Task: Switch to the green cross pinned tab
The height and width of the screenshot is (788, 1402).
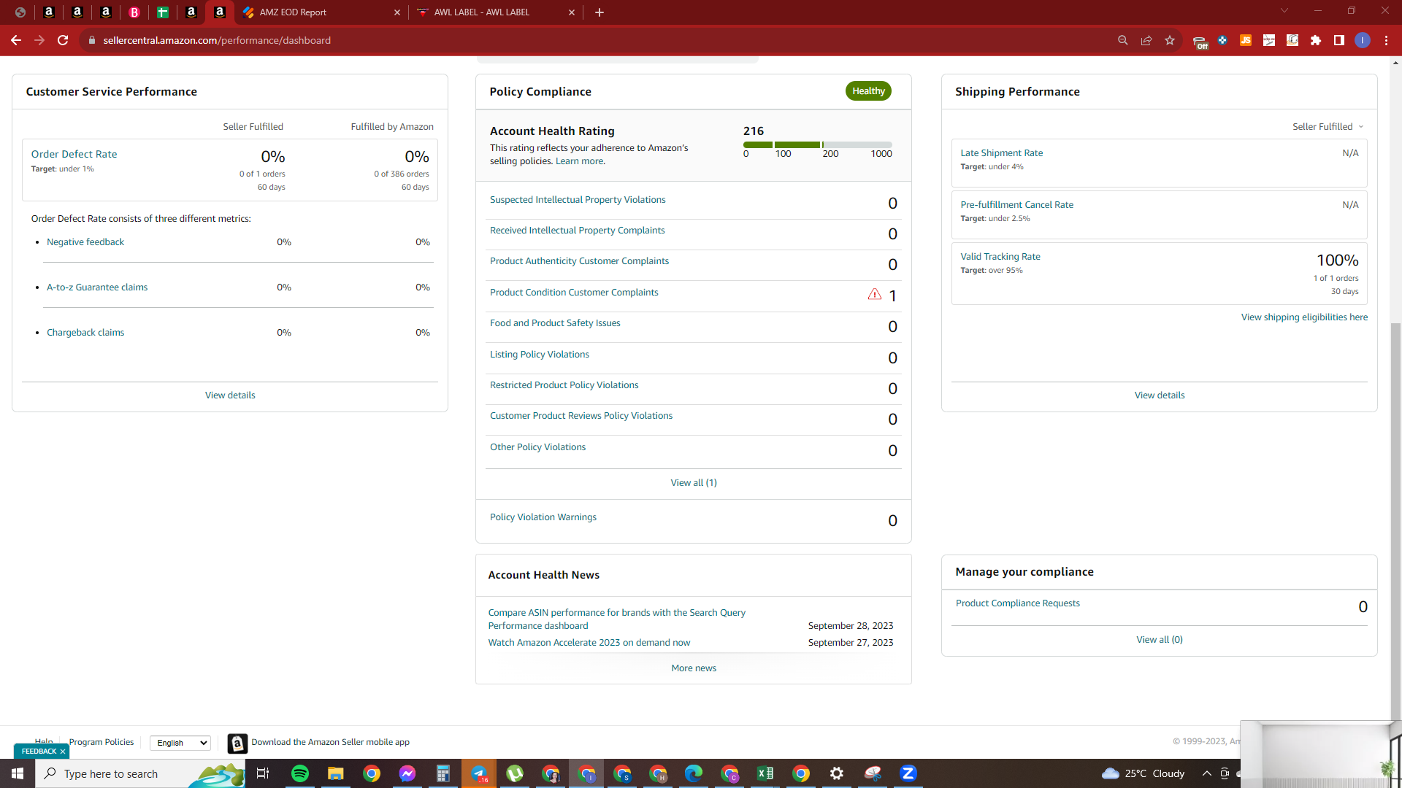Action: click(x=163, y=12)
